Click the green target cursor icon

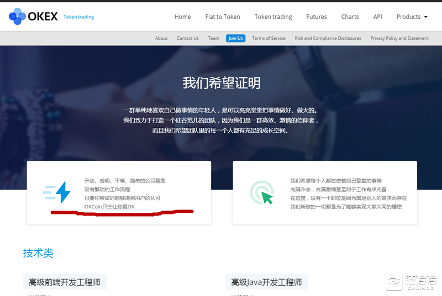tap(261, 192)
